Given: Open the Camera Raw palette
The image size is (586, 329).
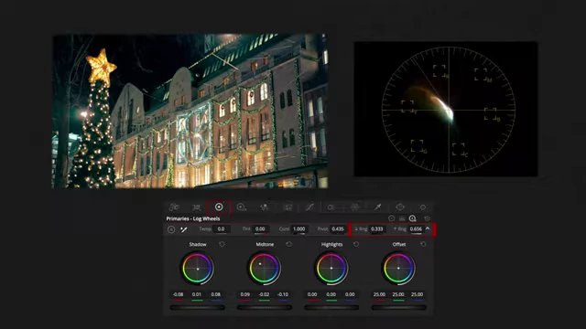Looking at the screenshot, I should coord(174,207).
